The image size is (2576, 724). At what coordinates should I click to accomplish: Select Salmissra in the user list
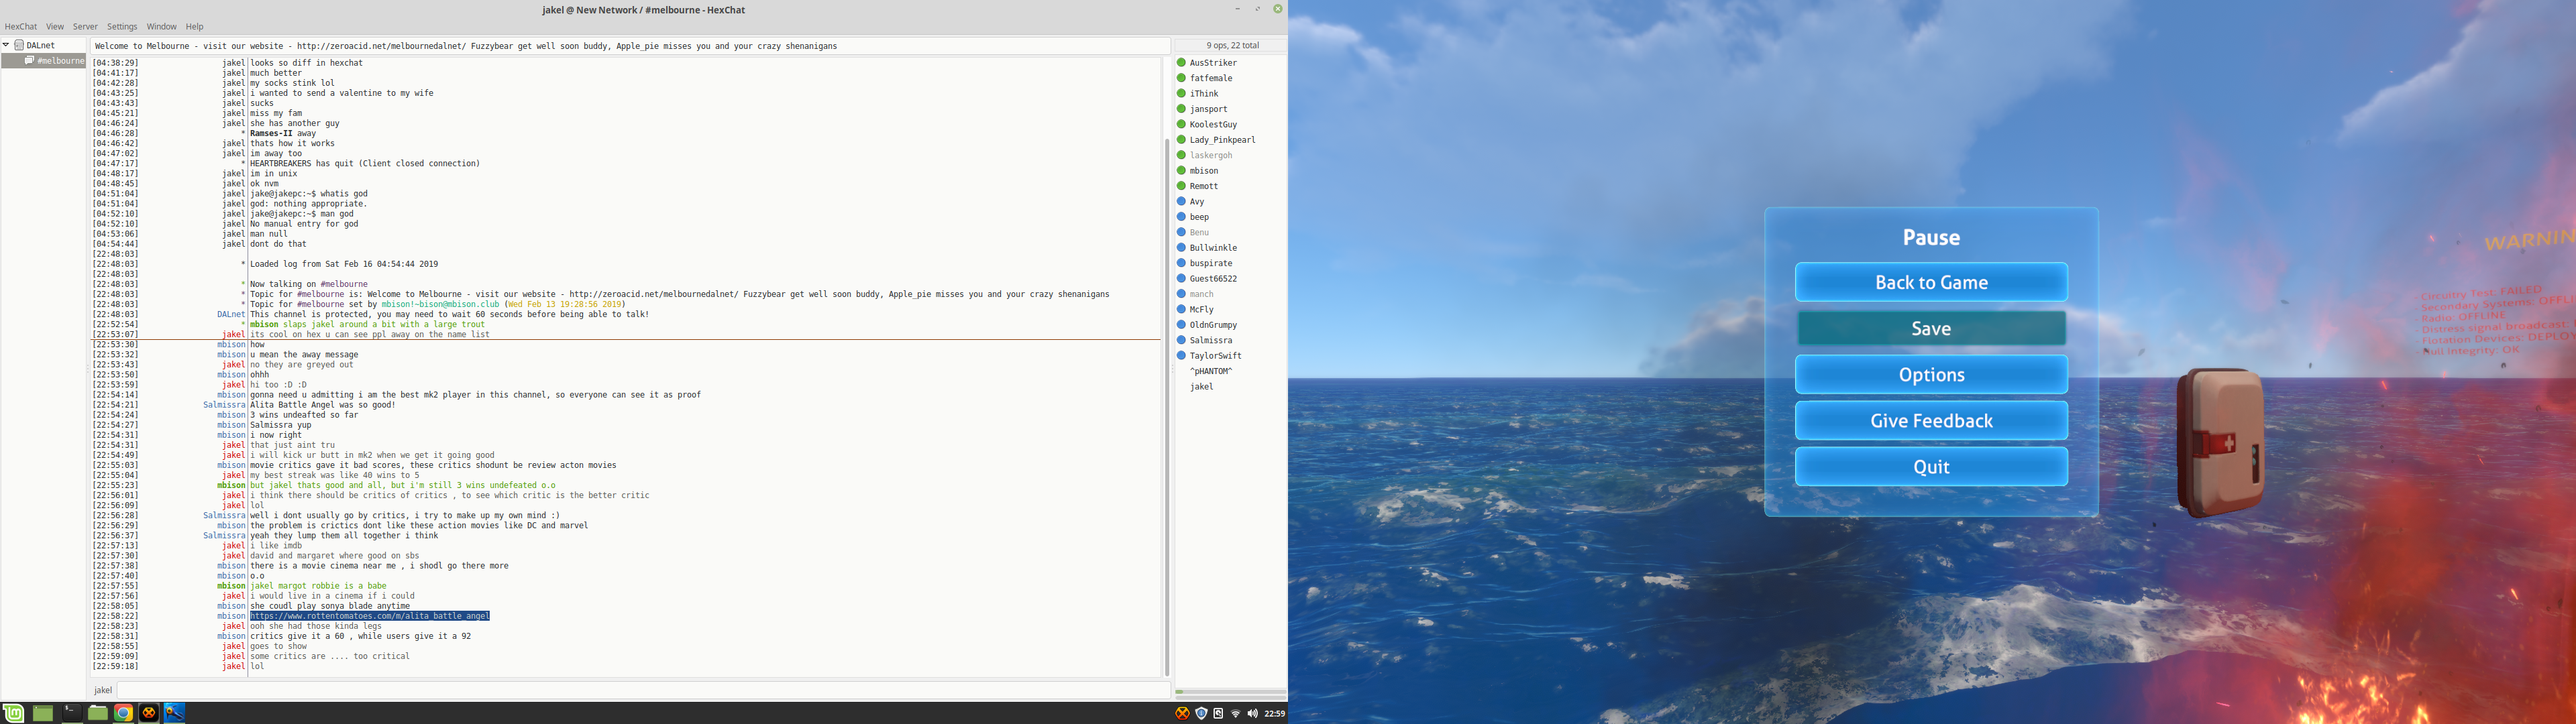click(1211, 341)
